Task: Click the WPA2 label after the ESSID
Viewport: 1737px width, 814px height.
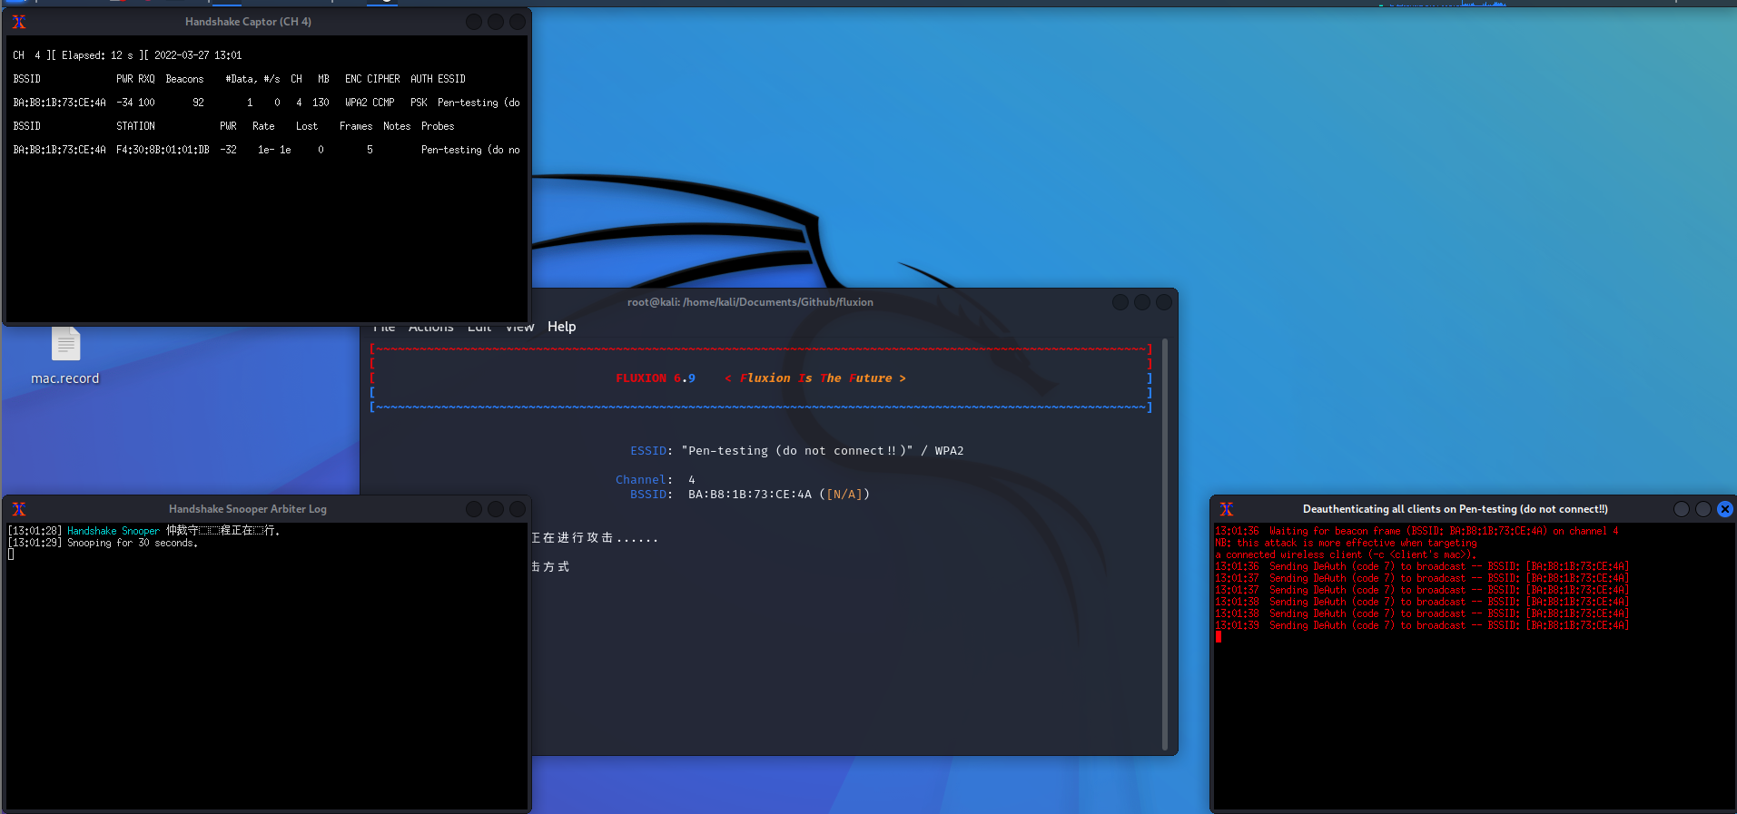Action: [x=950, y=451]
